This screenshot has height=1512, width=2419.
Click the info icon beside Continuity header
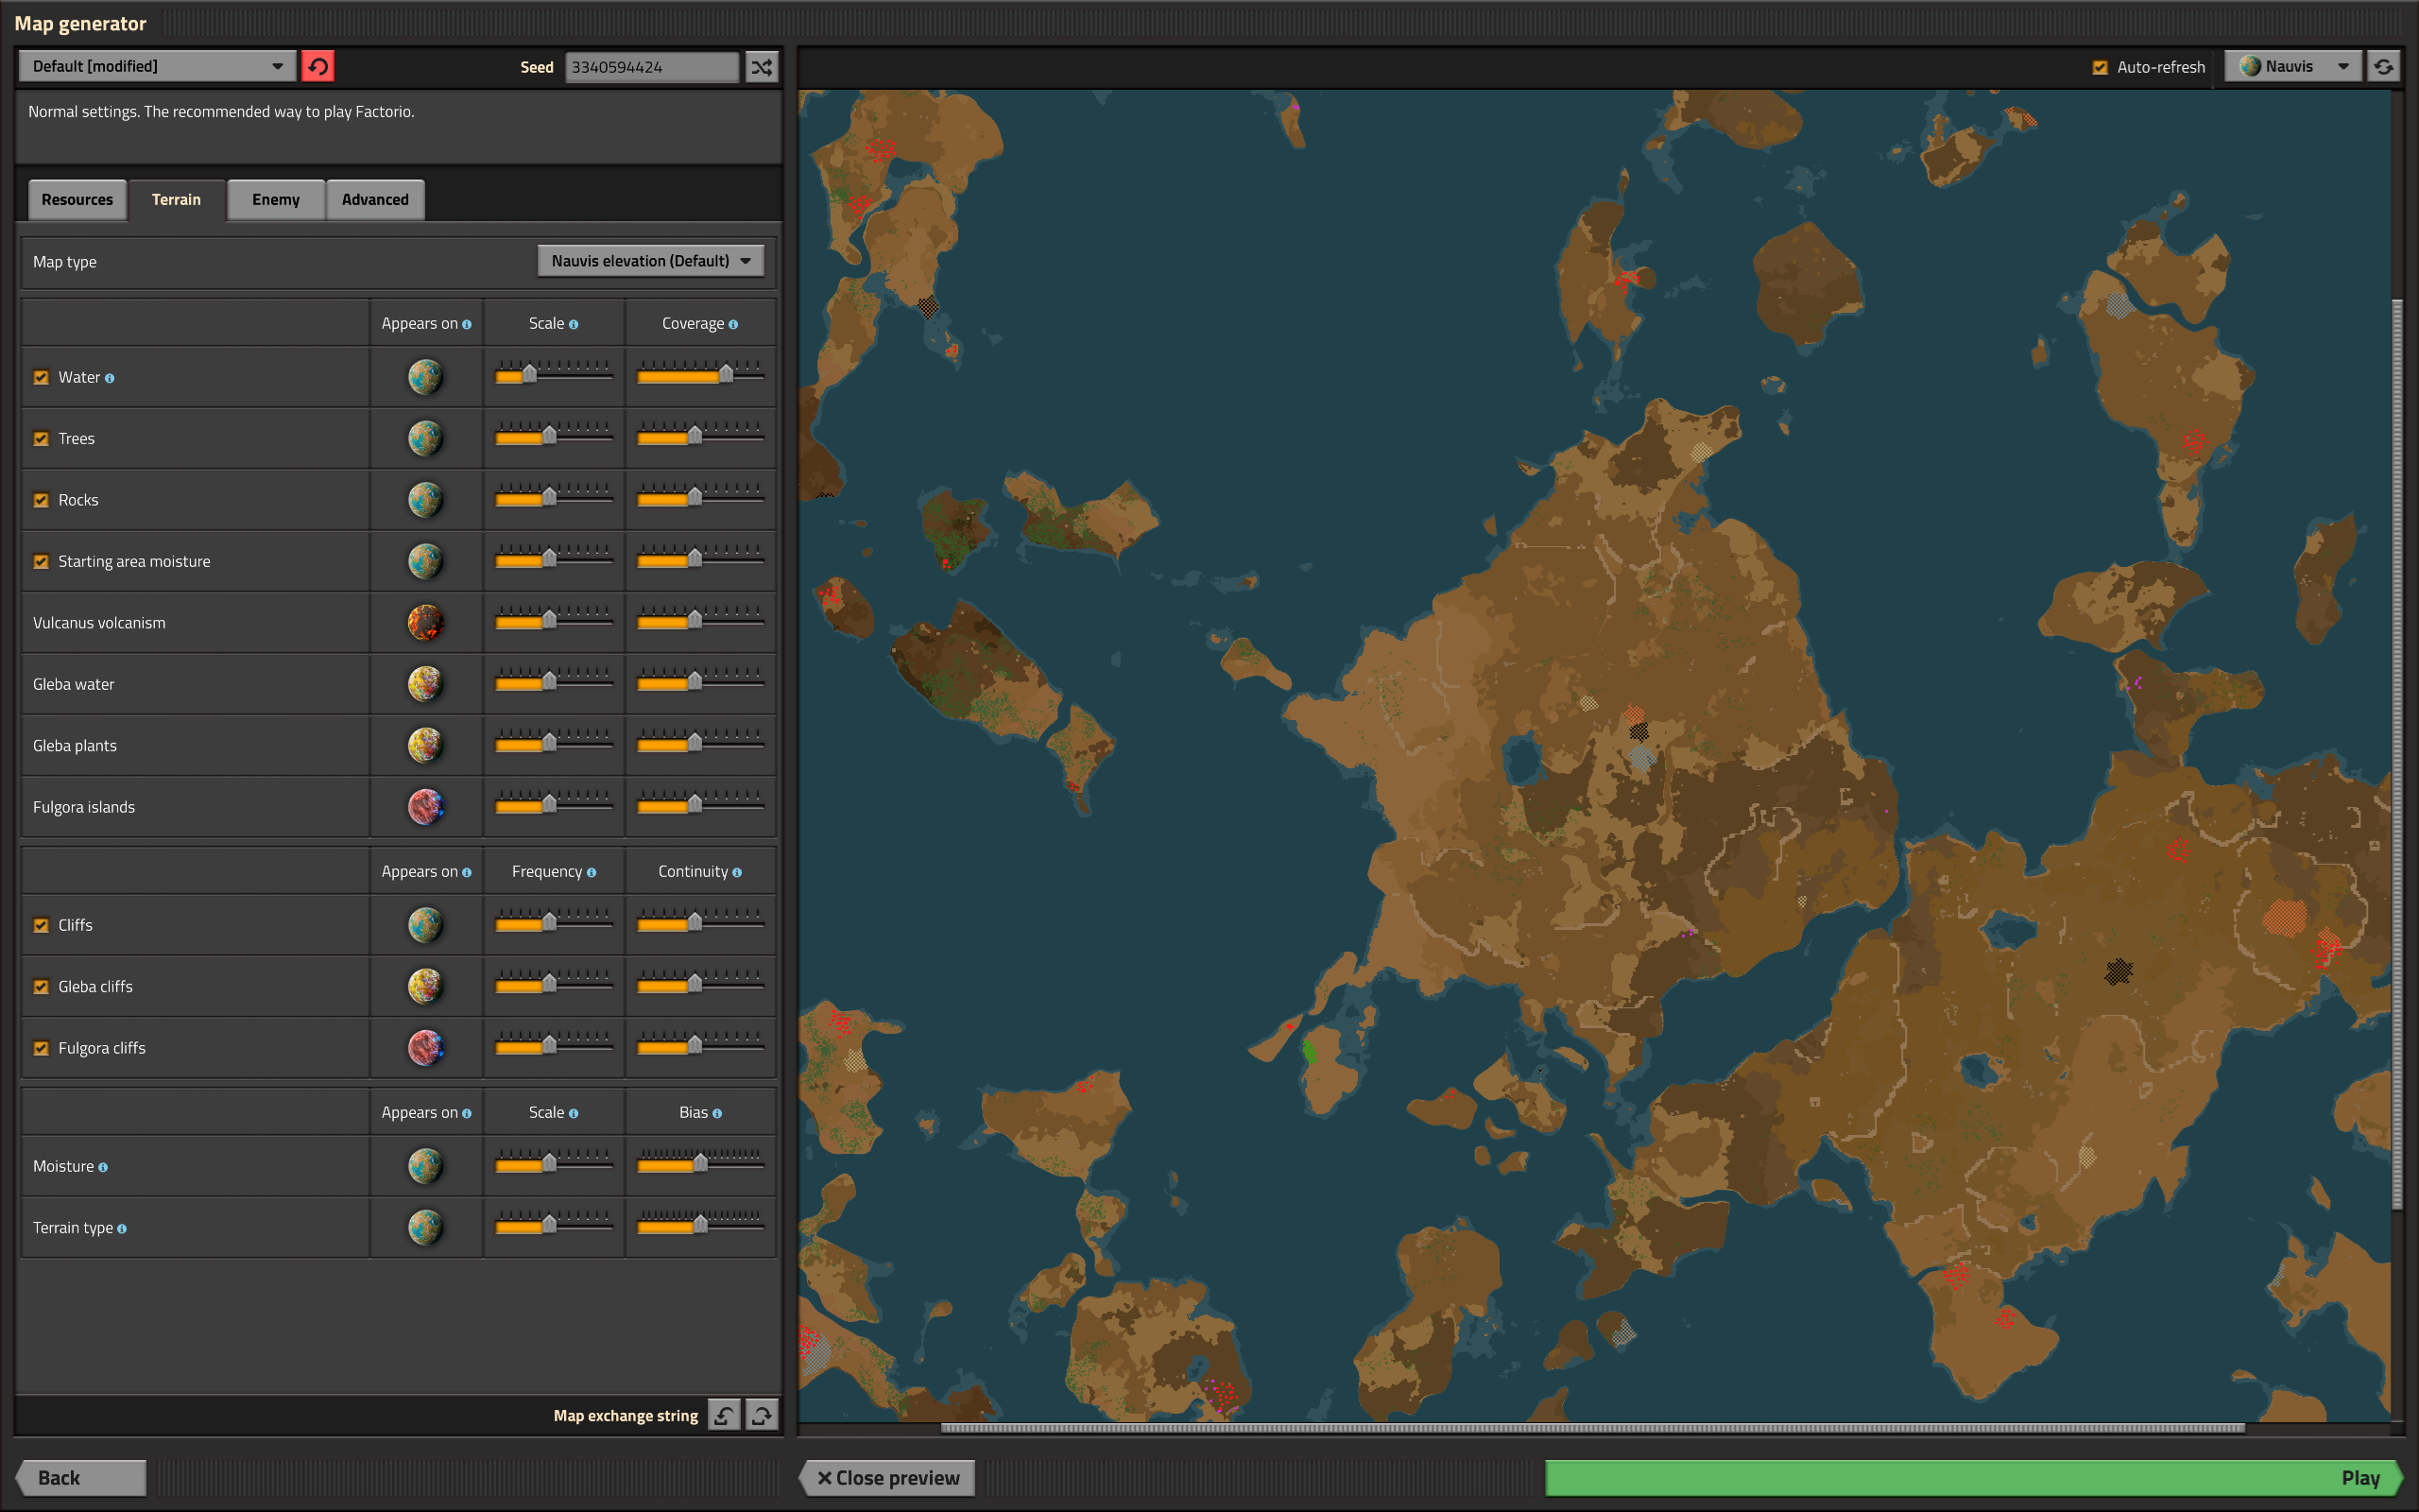(738, 872)
